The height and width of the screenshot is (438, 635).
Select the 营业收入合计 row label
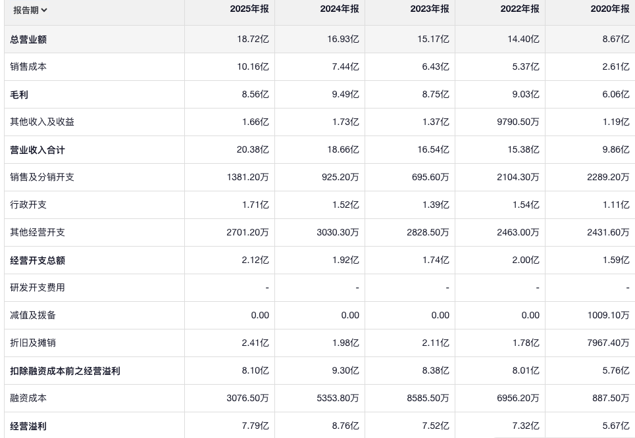click(38, 150)
